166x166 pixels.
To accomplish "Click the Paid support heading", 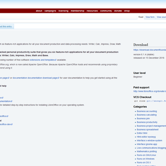I will coord(141,87).
